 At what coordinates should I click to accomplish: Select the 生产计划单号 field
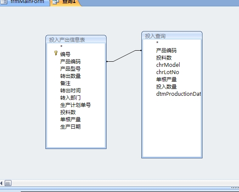tap(76, 105)
